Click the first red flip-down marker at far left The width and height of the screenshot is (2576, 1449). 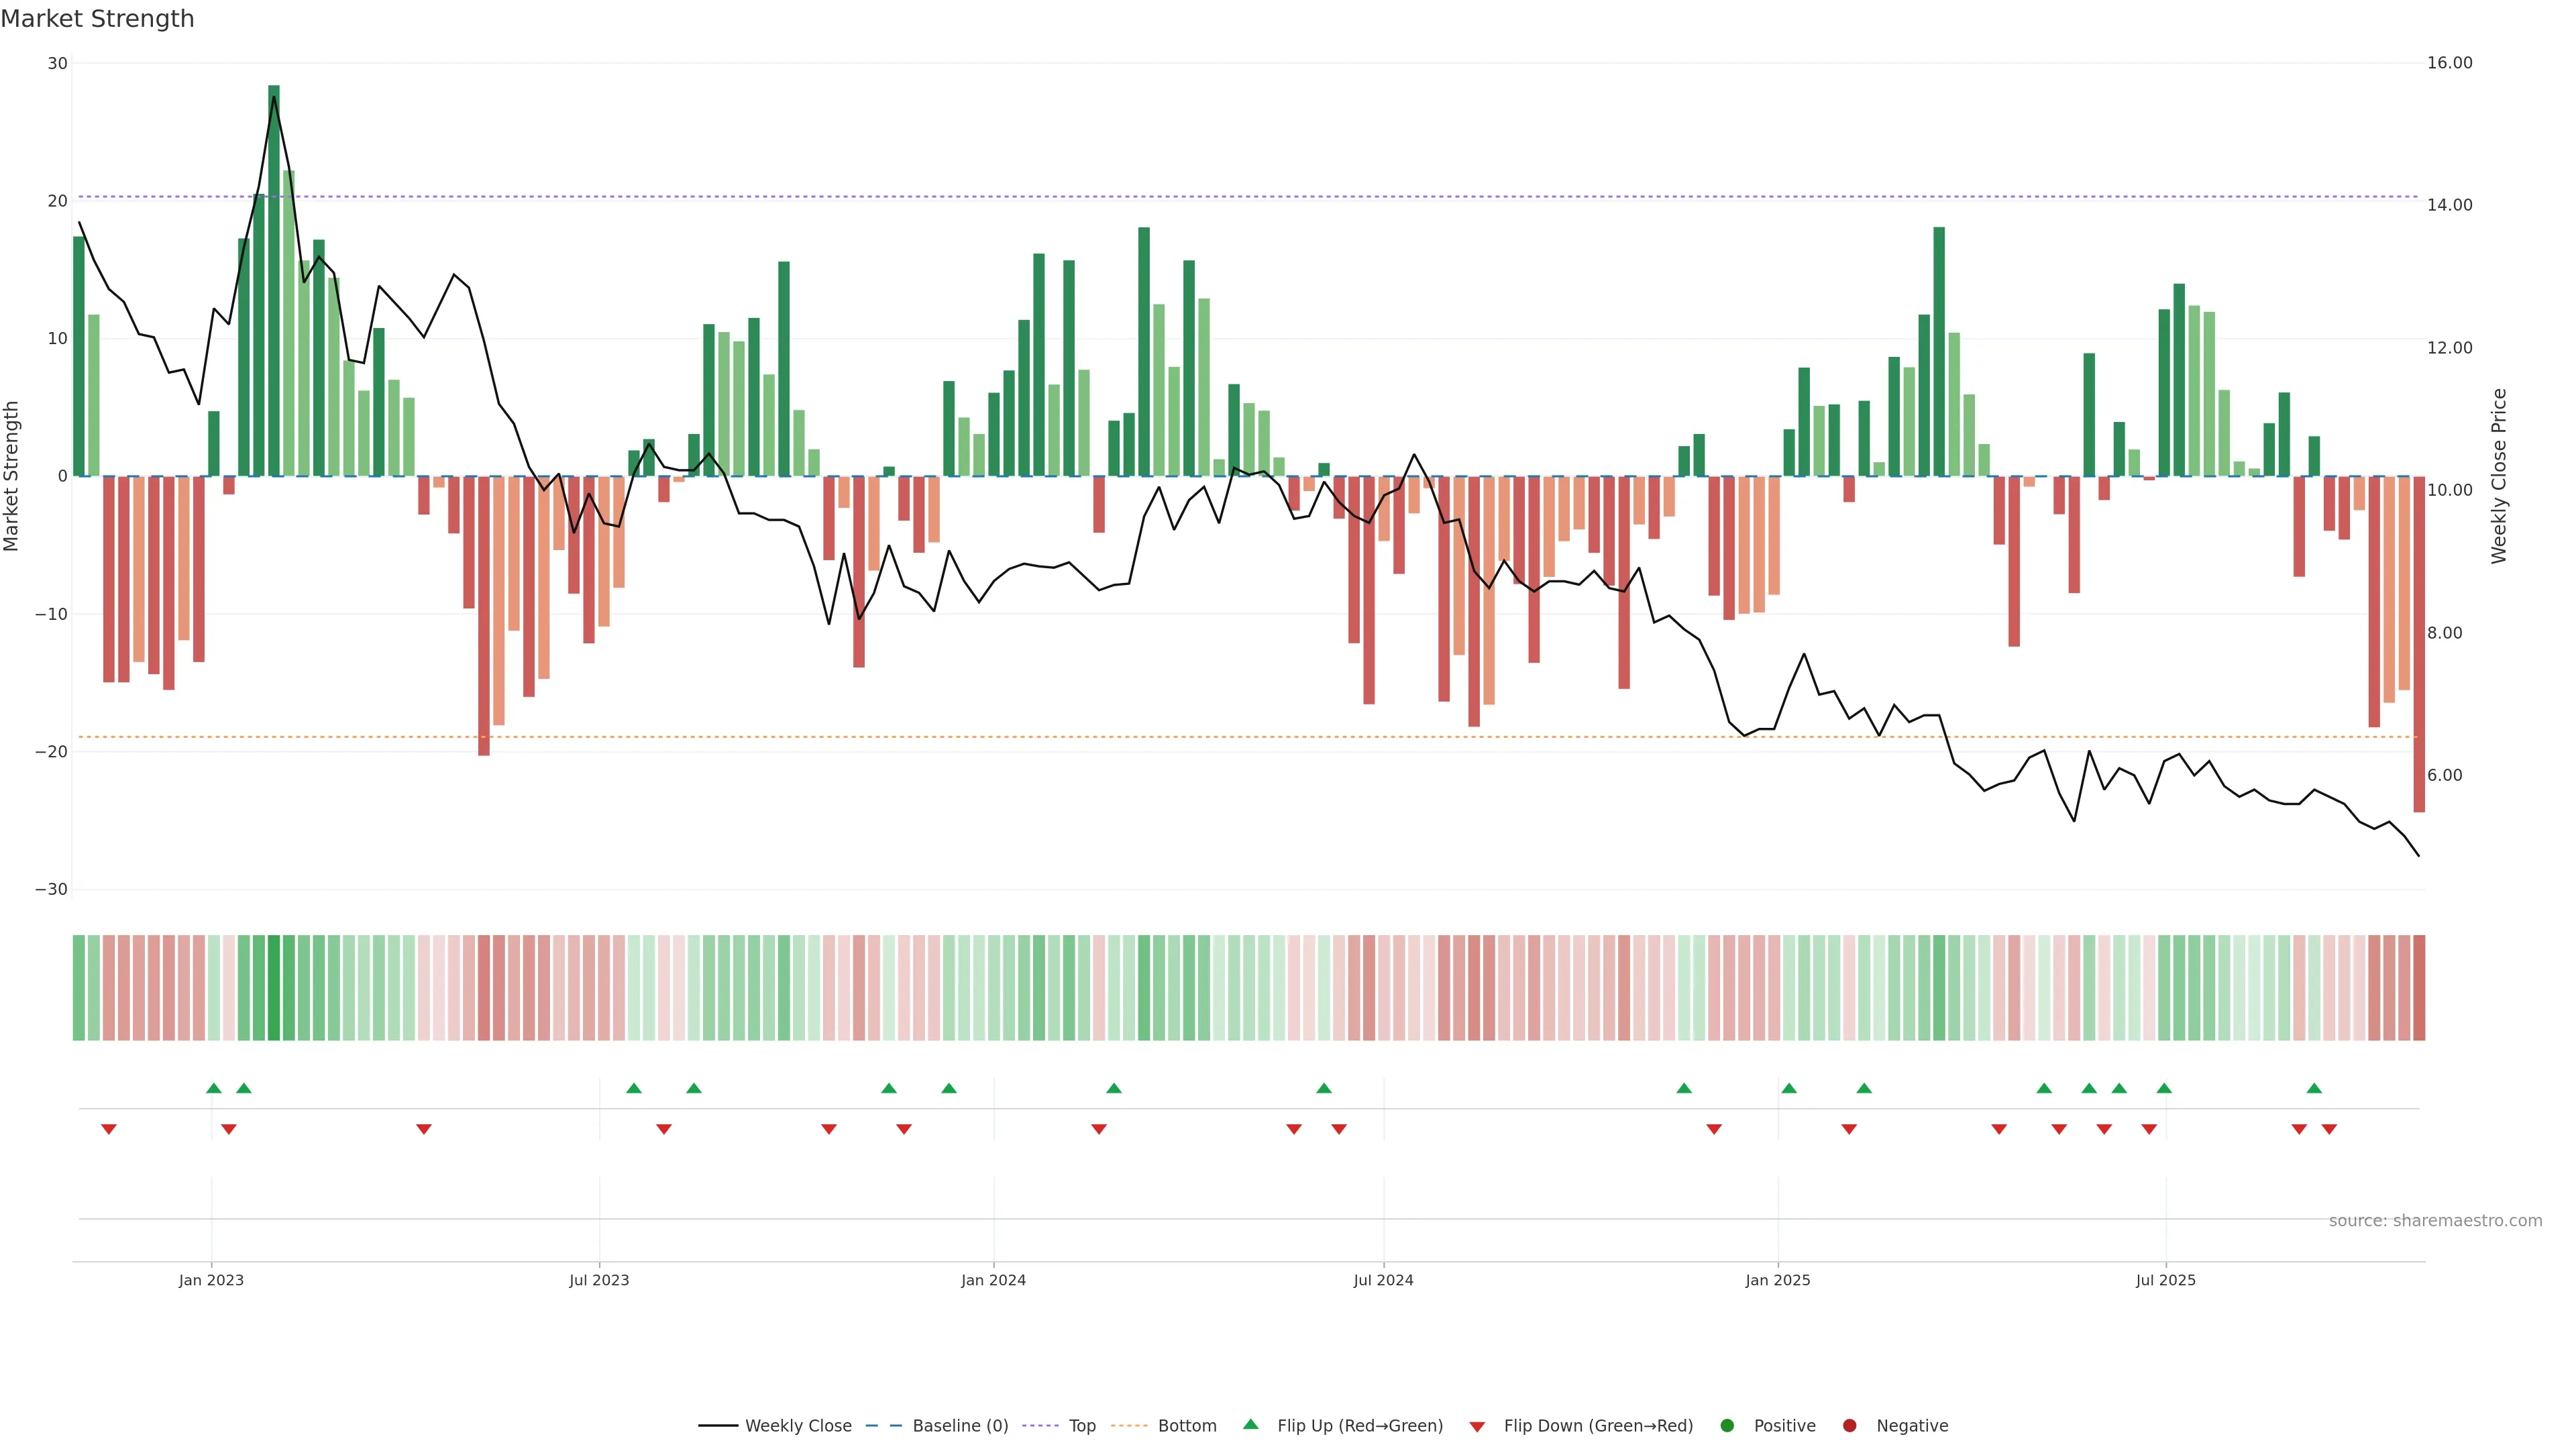pyautogui.click(x=109, y=1129)
